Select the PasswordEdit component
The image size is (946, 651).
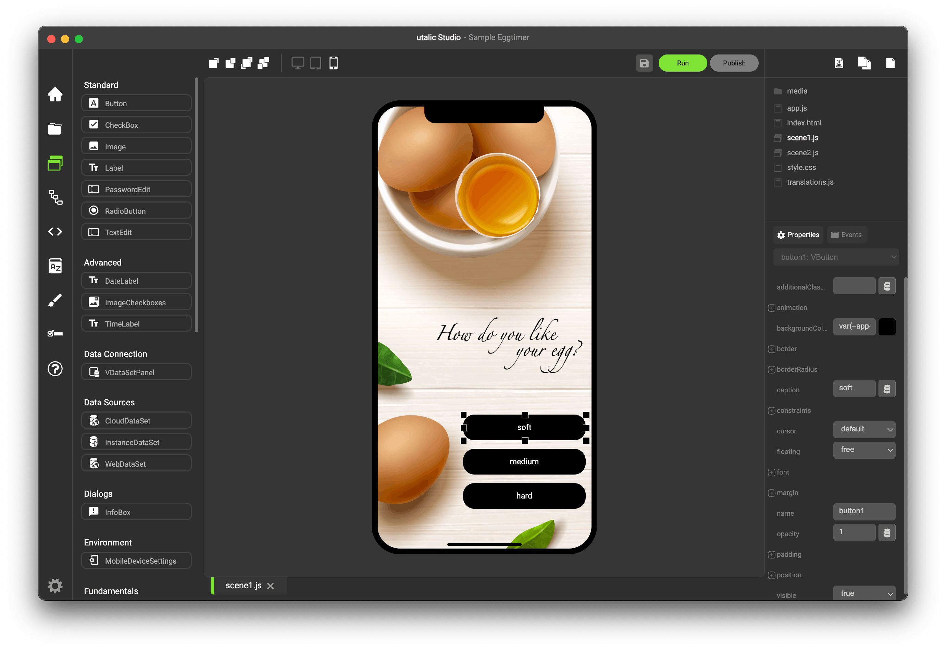click(136, 189)
